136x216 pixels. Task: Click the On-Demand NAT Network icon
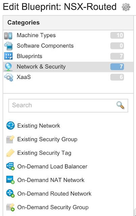tap(10, 180)
